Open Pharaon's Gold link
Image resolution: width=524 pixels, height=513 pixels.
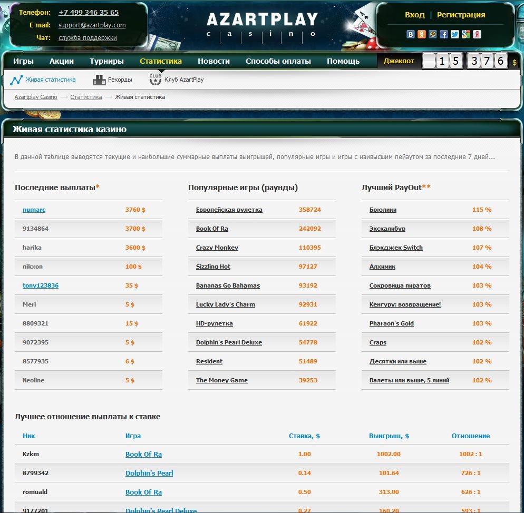click(x=391, y=323)
